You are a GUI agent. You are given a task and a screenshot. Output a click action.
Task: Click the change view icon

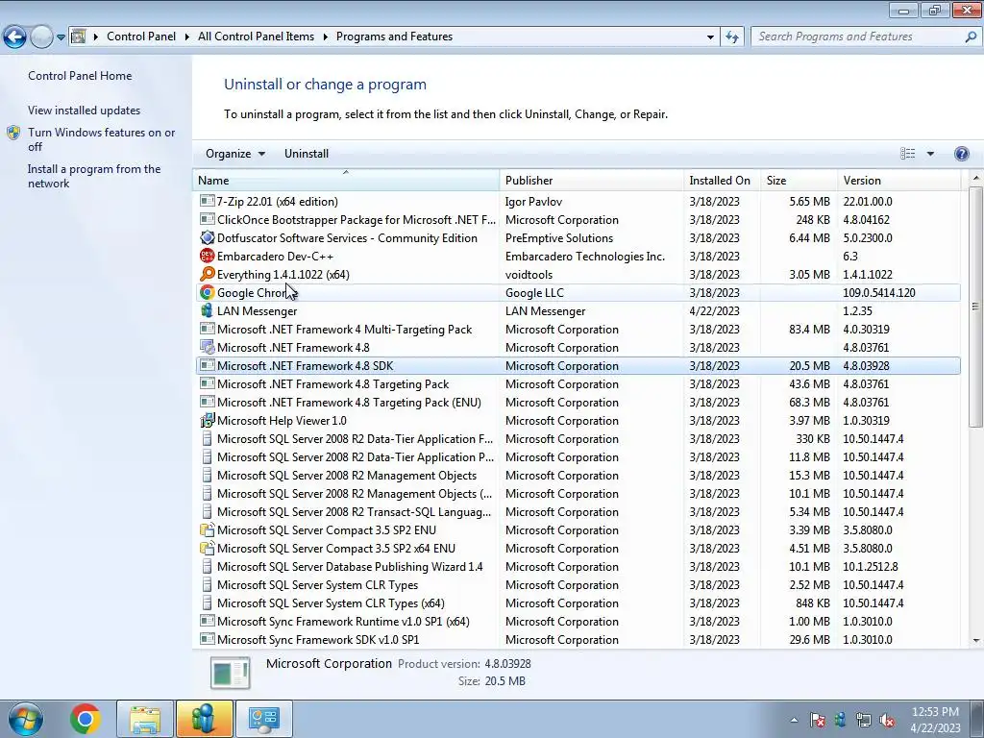(x=907, y=154)
